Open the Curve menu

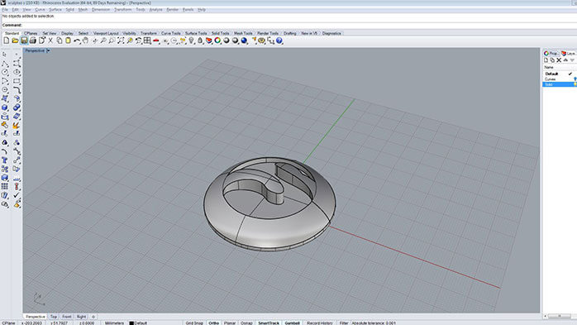click(40, 10)
